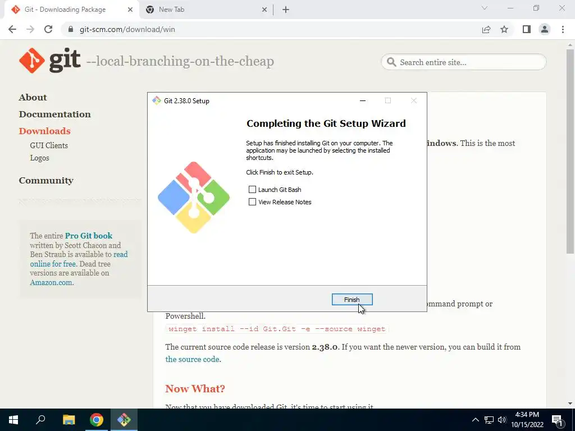Click the magnifier icon in site search
Screen dimensions: 575x431
tap(391, 62)
